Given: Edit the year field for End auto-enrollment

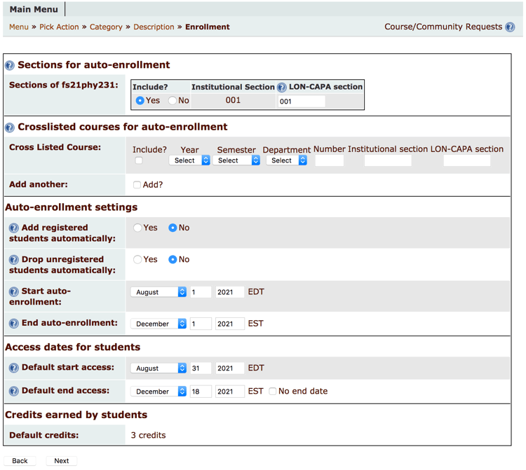Looking at the screenshot, I should pyautogui.click(x=230, y=324).
